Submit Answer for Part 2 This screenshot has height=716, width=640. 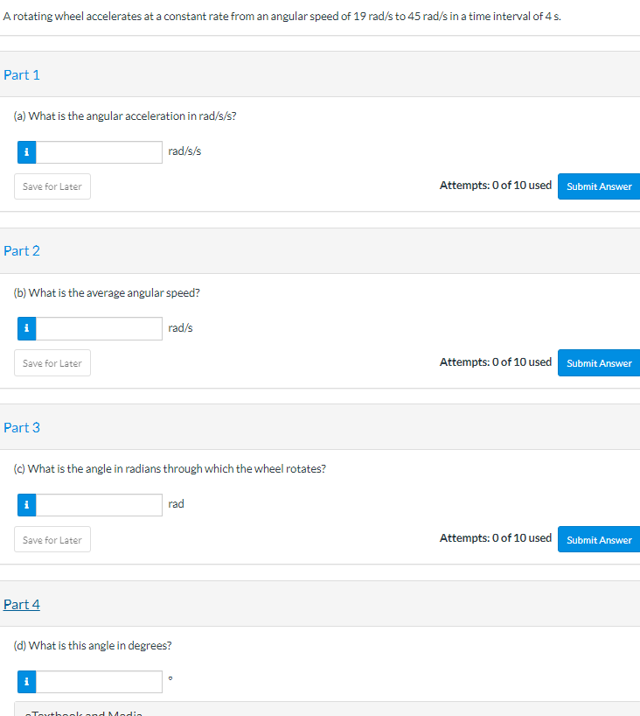pyautogui.click(x=599, y=363)
